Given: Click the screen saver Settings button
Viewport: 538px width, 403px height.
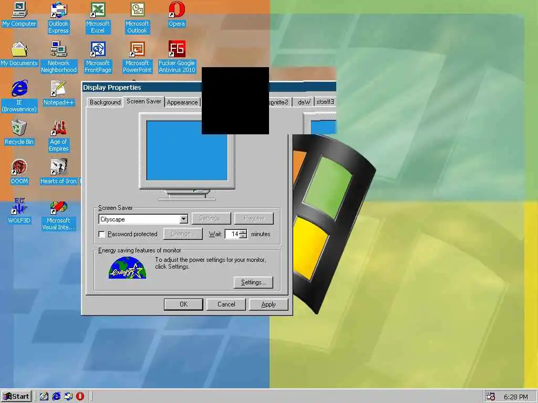Looking at the screenshot, I should tap(211, 218).
